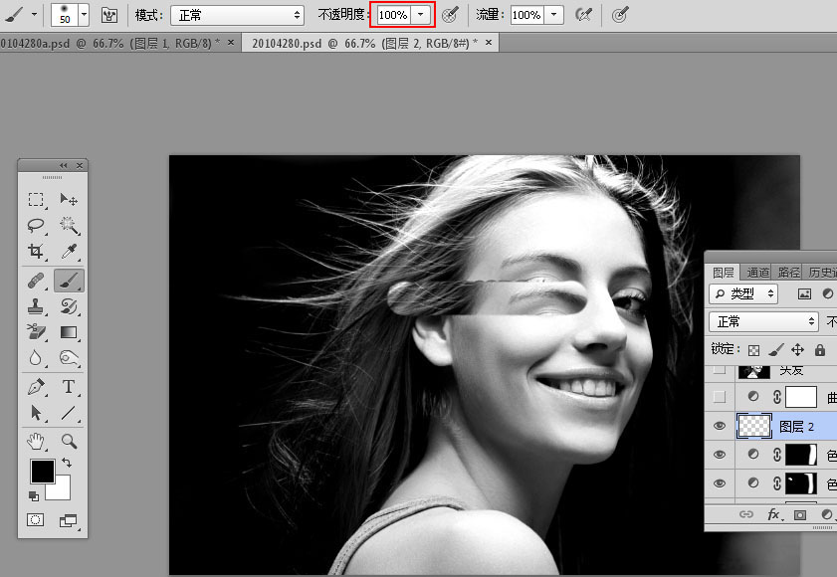Viewport: 837px width, 577px height.
Task: Click the fx layer style button
Action: pos(773,514)
